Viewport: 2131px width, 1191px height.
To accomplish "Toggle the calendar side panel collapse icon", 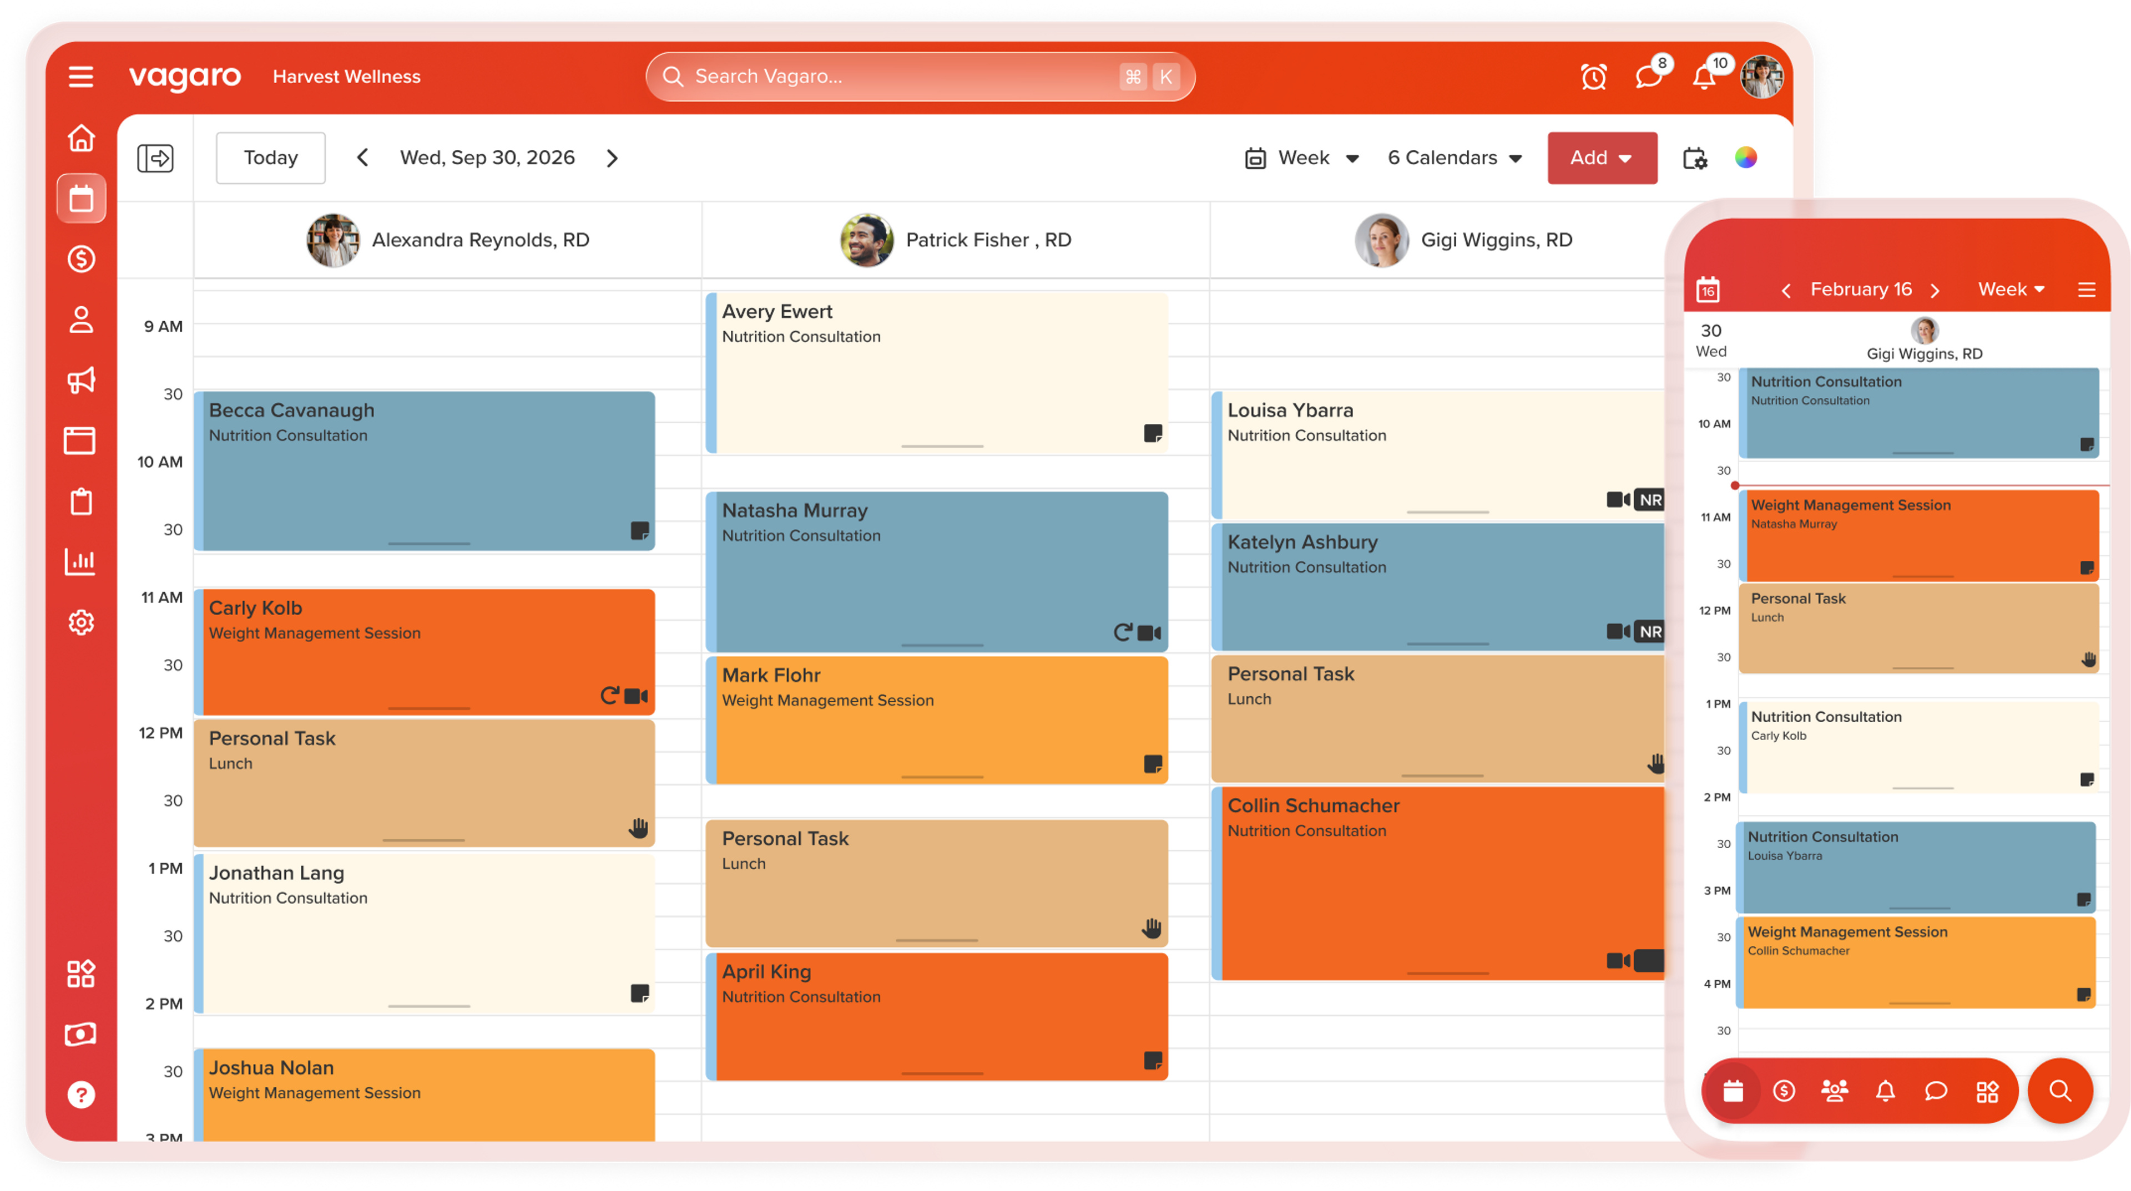I will (155, 158).
